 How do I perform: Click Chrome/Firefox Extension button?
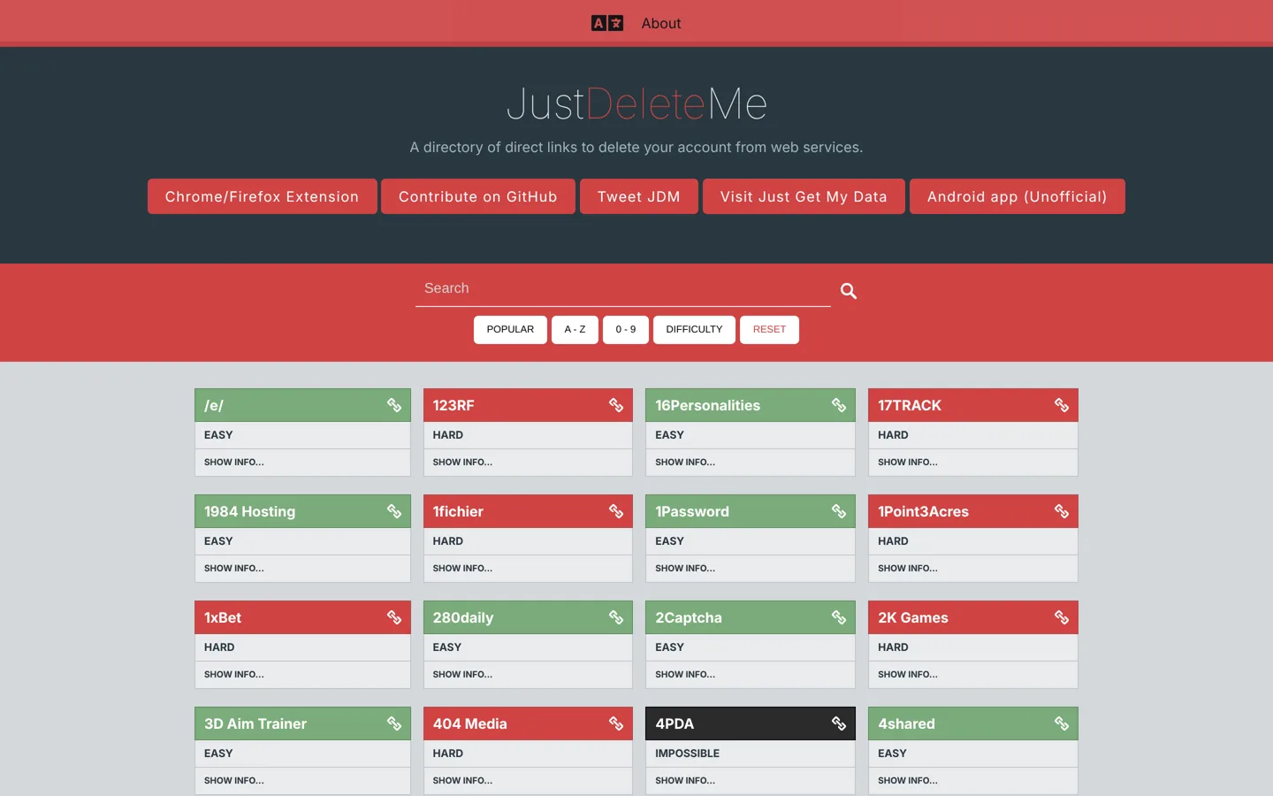[x=262, y=196]
